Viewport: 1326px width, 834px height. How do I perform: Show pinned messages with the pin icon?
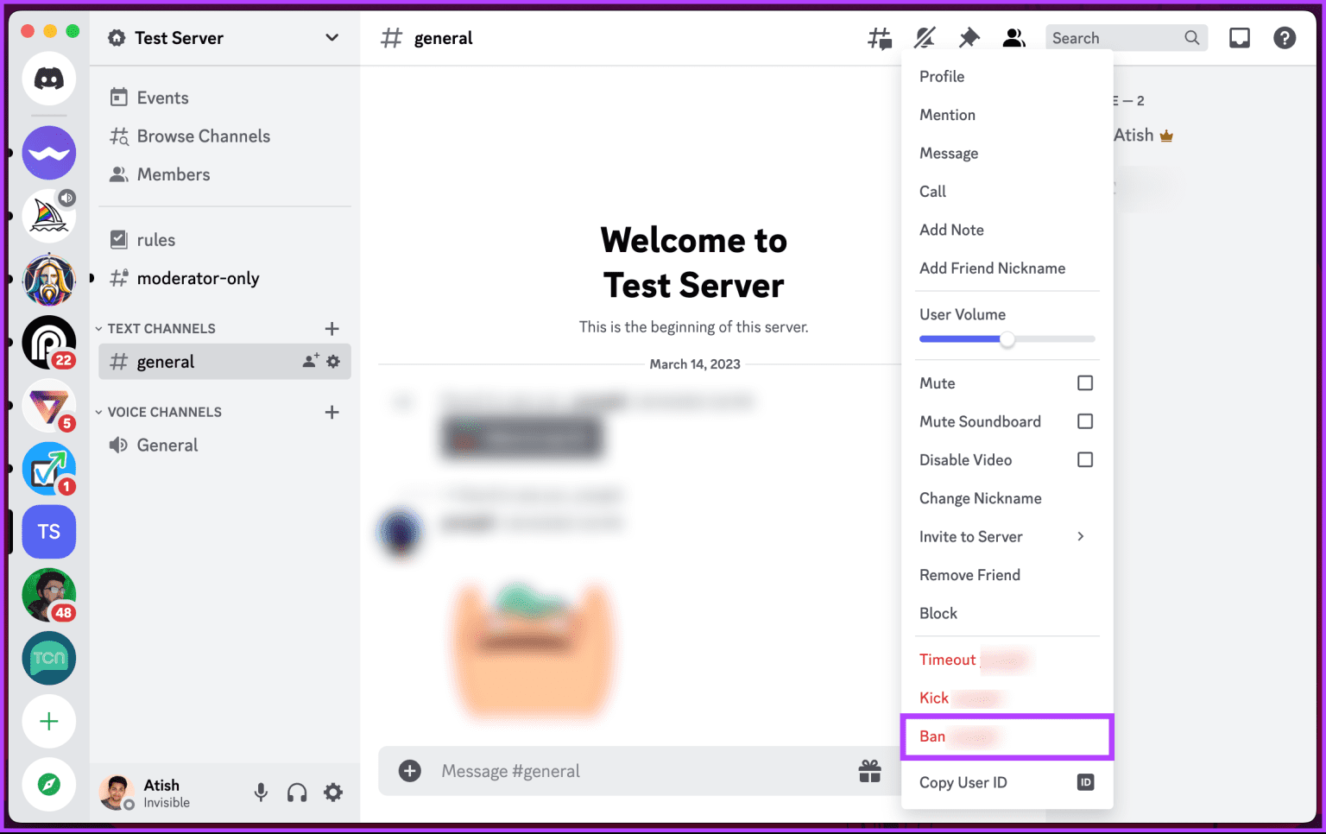pos(969,37)
